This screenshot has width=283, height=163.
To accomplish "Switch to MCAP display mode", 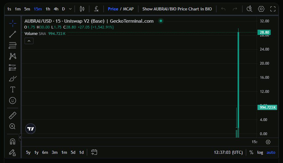I will tap(128, 9).
